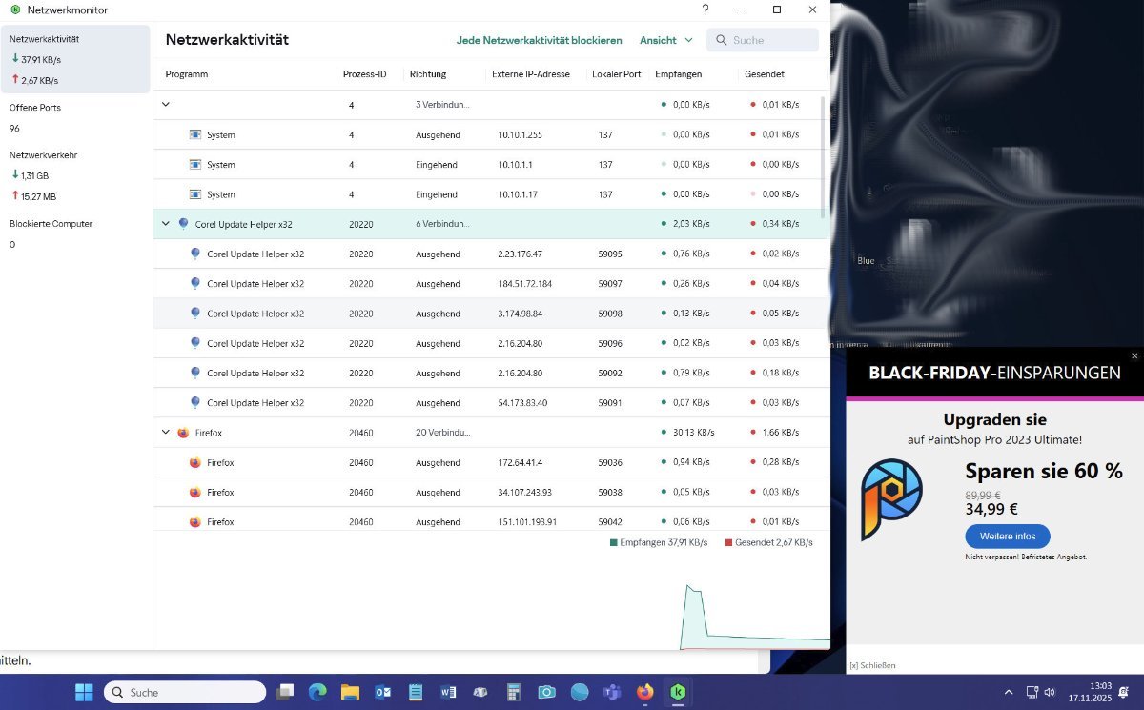The height and width of the screenshot is (710, 1144).
Task: Collapse the Firefox connections group
Action: click(166, 432)
